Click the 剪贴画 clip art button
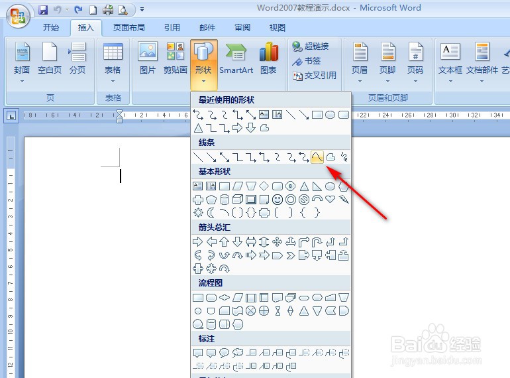Viewport: 510px width, 378px height. click(176, 58)
